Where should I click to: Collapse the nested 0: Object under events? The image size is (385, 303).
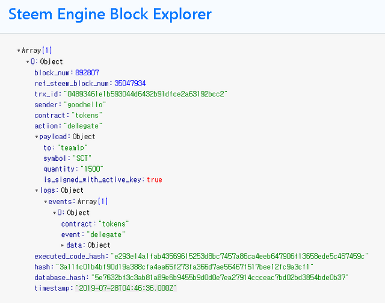(55, 213)
